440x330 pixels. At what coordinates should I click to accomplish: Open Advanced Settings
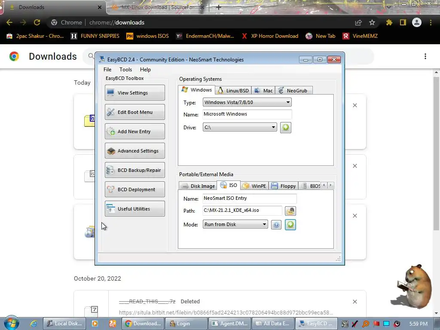134,151
